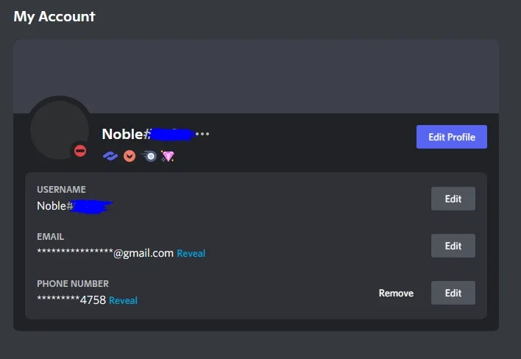Click the Noble# value under USERNAME

click(x=55, y=206)
